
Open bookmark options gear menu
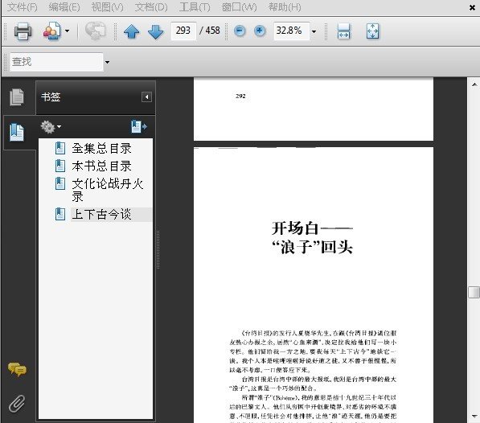click(51, 127)
